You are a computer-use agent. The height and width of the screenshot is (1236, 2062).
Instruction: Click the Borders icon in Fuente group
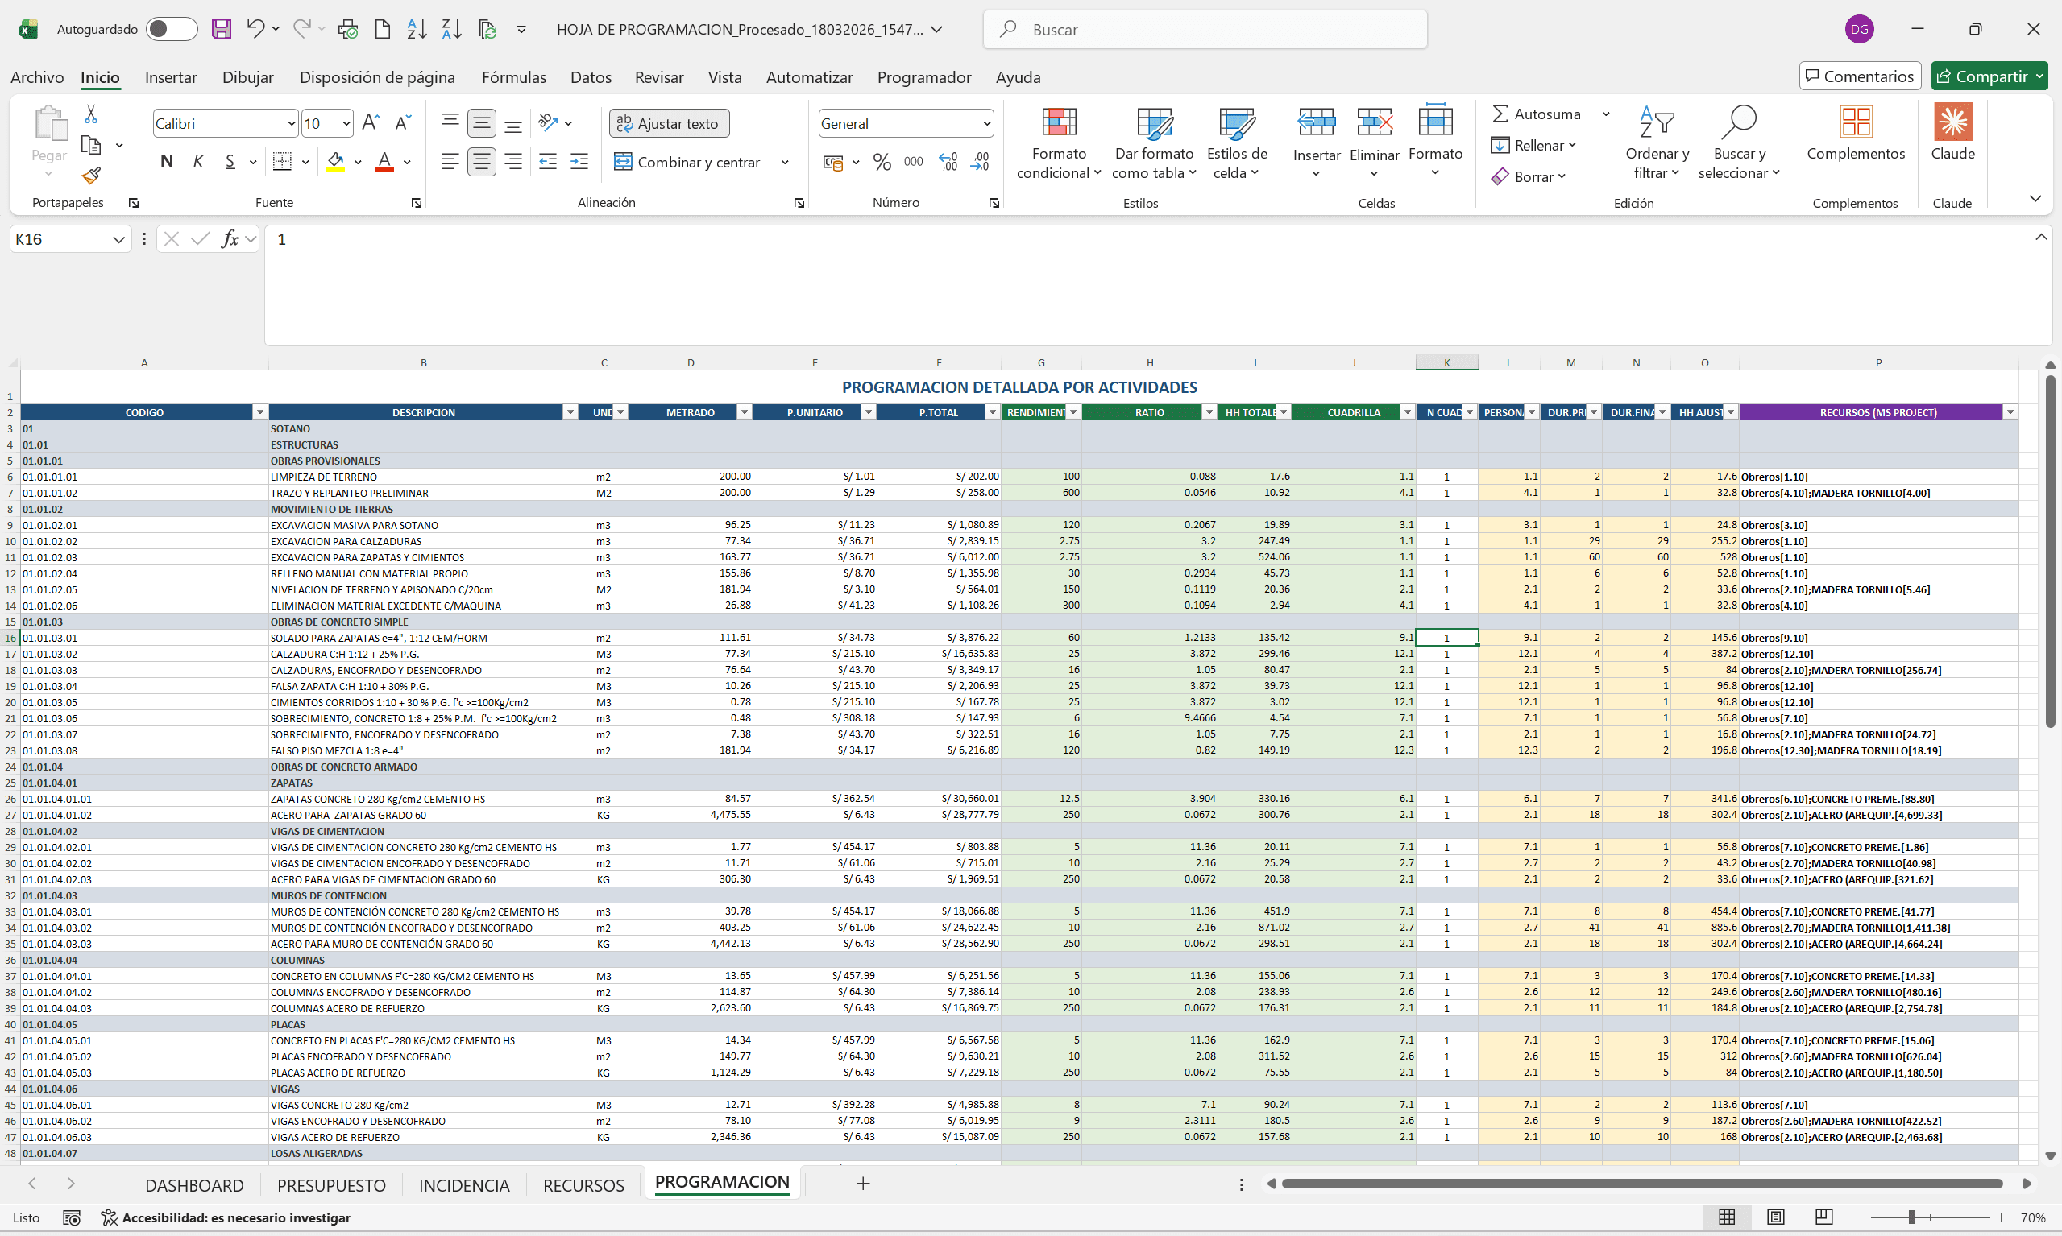pyautogui.click(x=283, y=162)
